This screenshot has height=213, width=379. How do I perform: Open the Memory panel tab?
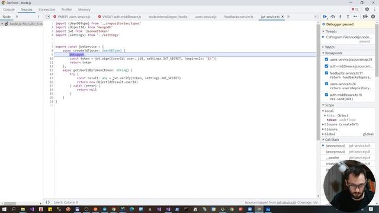point(84,9)
